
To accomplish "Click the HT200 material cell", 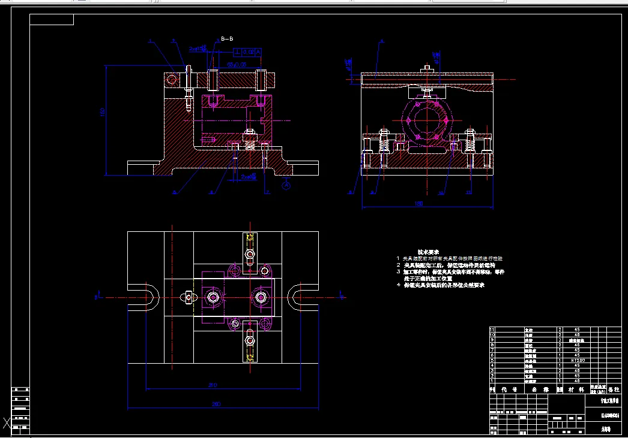I will [x=578, y=361].
